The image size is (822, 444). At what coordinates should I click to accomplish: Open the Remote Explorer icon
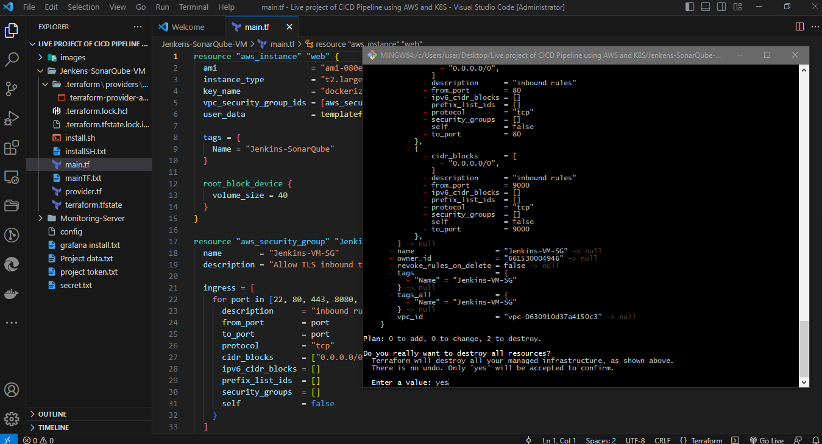pos(12,177)
